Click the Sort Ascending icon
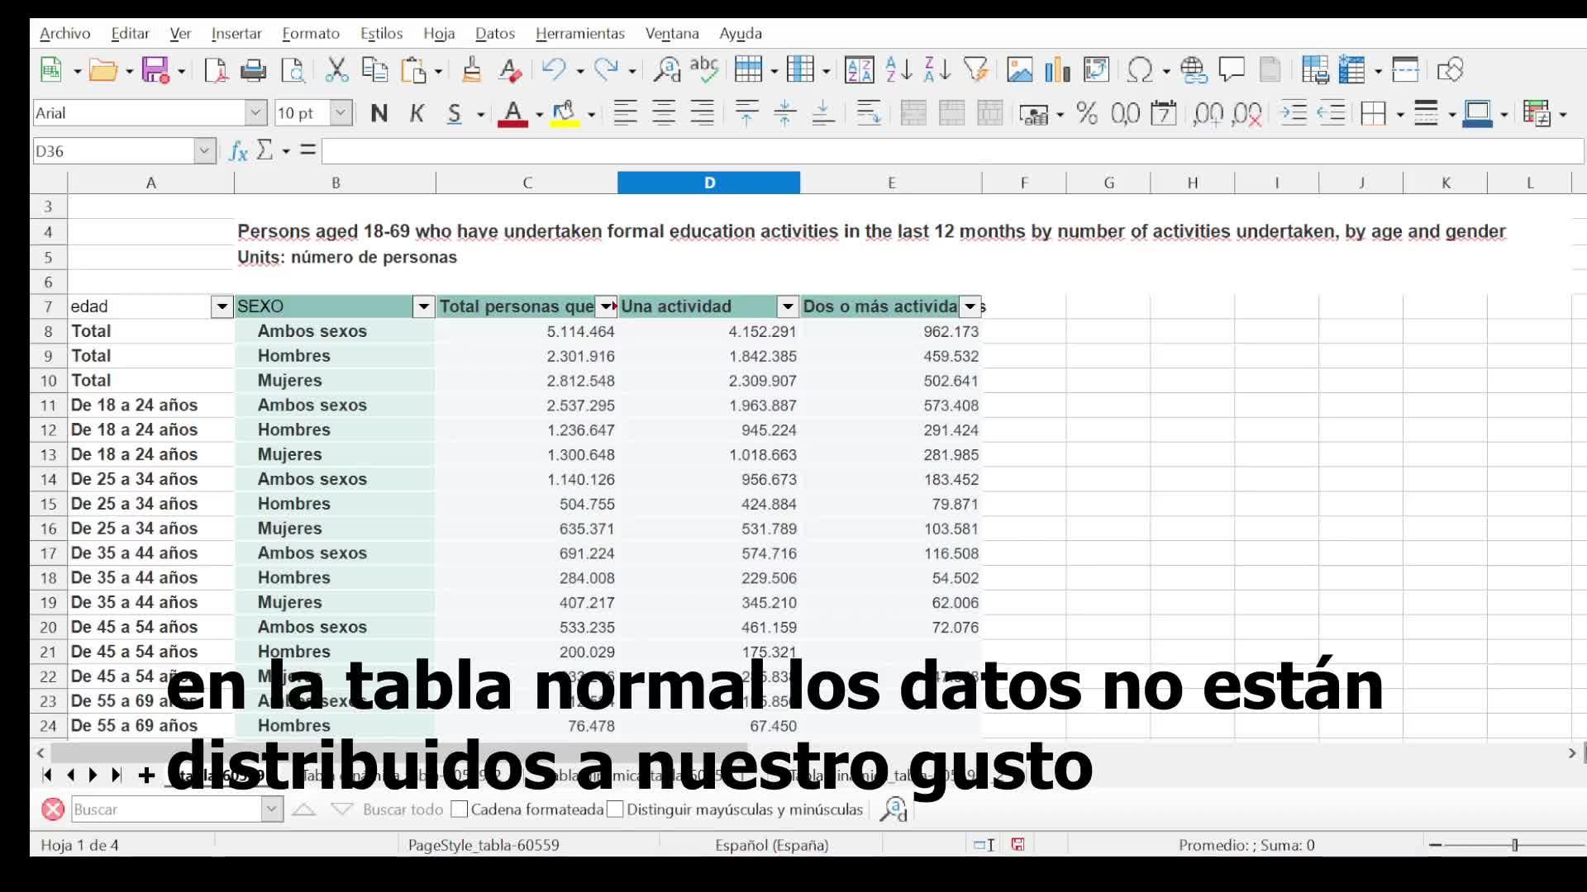This screenshot has height=892, width=1587. pyautogui.click(x=898, y=70)
